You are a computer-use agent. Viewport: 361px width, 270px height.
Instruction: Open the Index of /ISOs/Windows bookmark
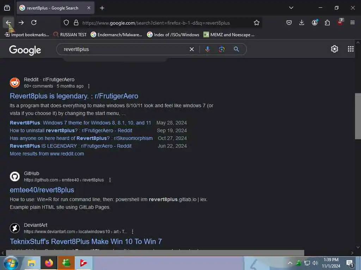click(173, 35)
